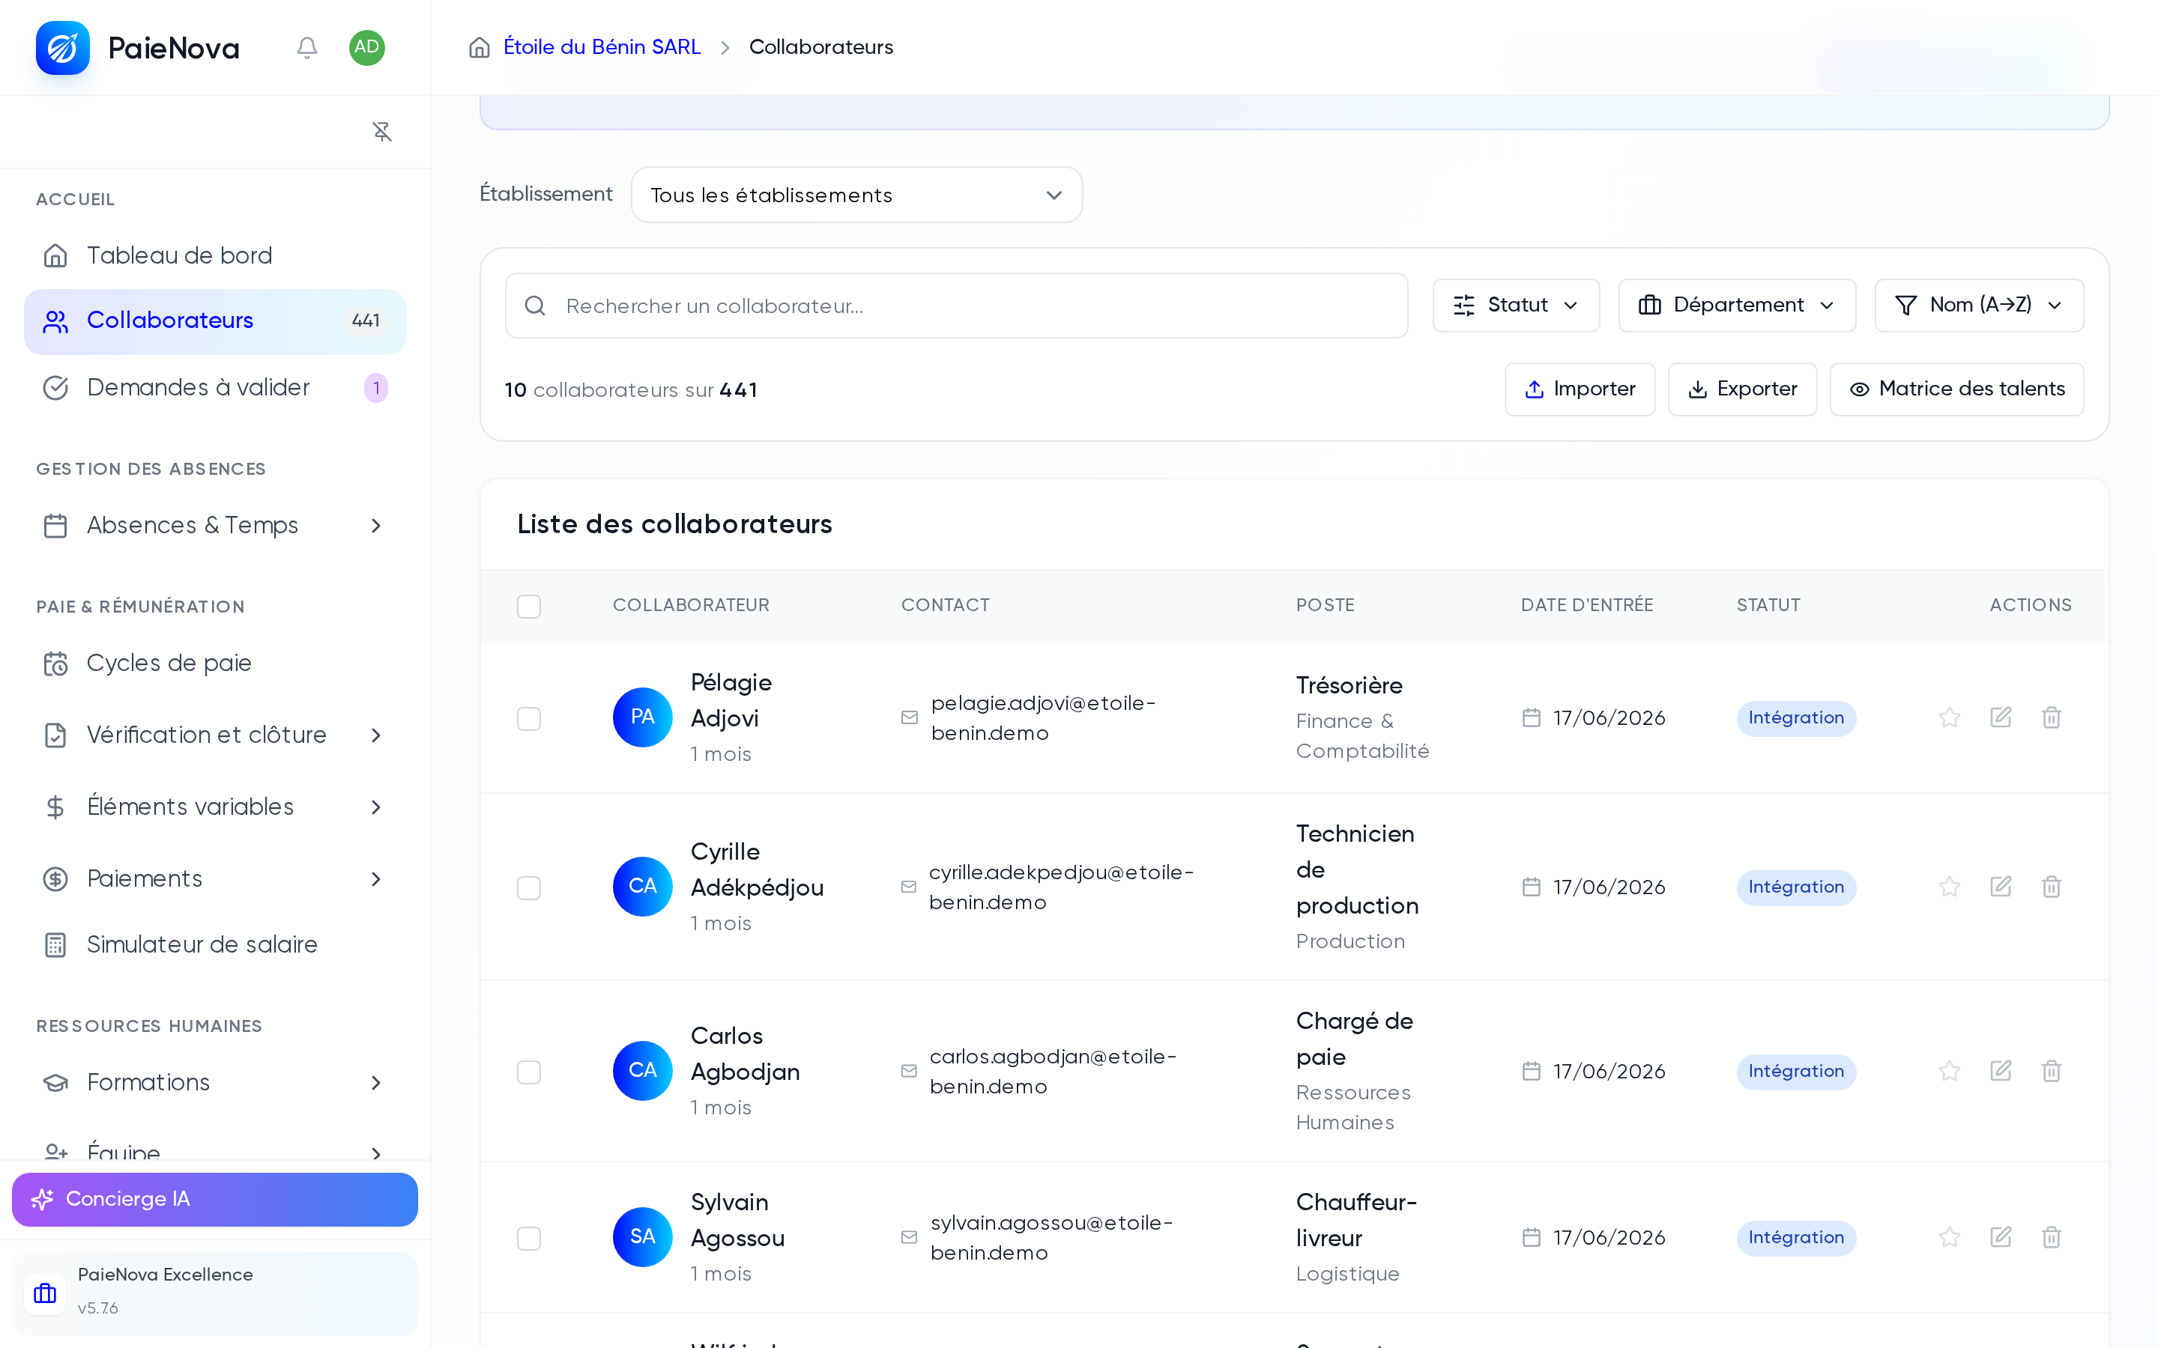
Task: Check the box for Pélagie Adjovi
Action: (x=529, y=719)
